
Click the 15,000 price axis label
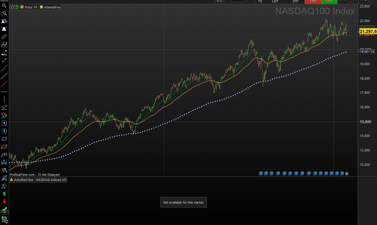[x=366, y=122]
